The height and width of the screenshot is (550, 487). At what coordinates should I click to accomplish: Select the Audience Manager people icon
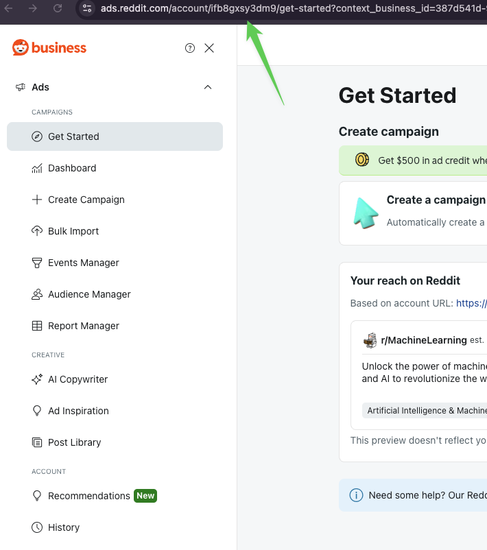pyautogui.click(x=36, y=294)
